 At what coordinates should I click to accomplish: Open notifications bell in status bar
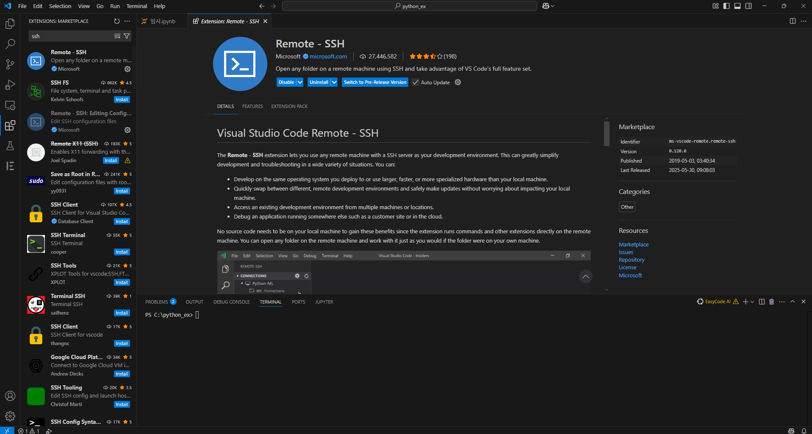(804, 431)
